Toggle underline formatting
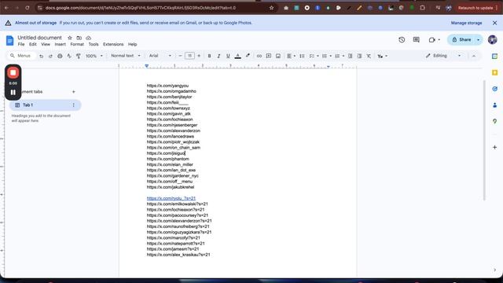The image size is (503, 283). pyautogui.click(x=228, y=56)
